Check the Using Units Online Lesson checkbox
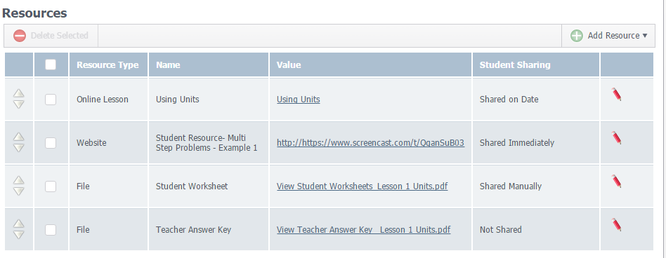The height and width of the screenshot is (258, 666). (x=51, y=100)
